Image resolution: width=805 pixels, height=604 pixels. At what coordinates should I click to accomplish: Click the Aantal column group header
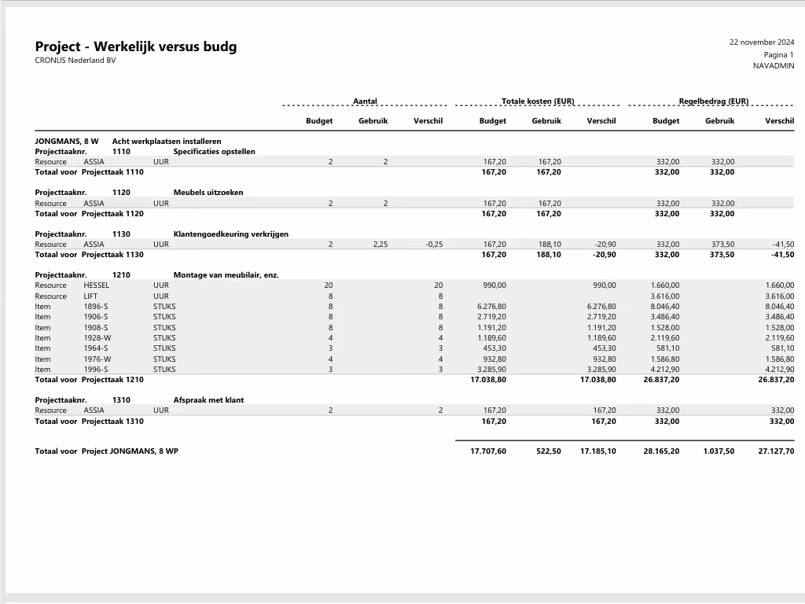365,101
